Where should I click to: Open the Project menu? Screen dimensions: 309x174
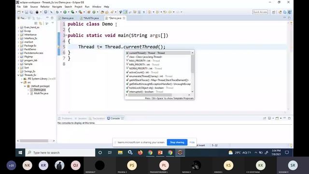[x=78, y=7]
